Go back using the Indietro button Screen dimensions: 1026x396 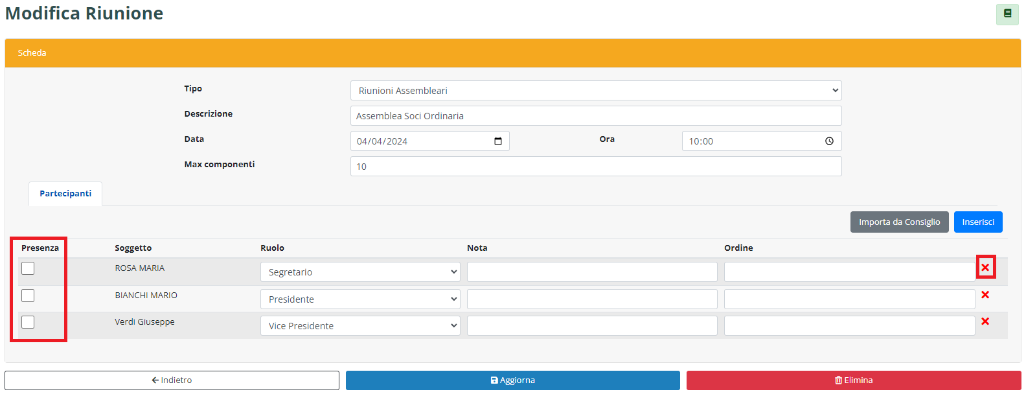[x=172, y=380]
